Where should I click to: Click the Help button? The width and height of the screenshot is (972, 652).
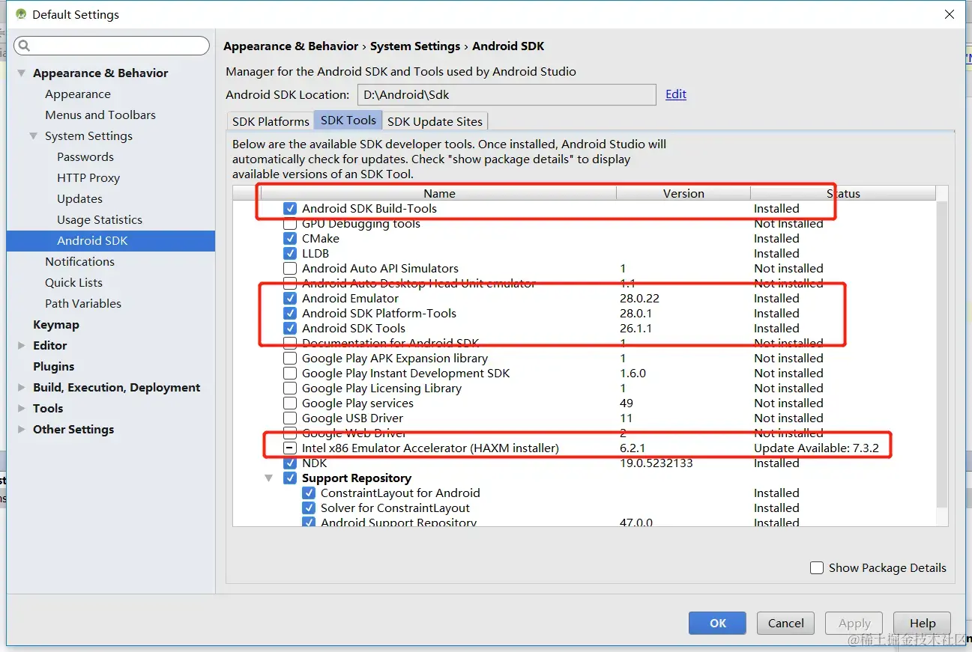coord(923,623)
